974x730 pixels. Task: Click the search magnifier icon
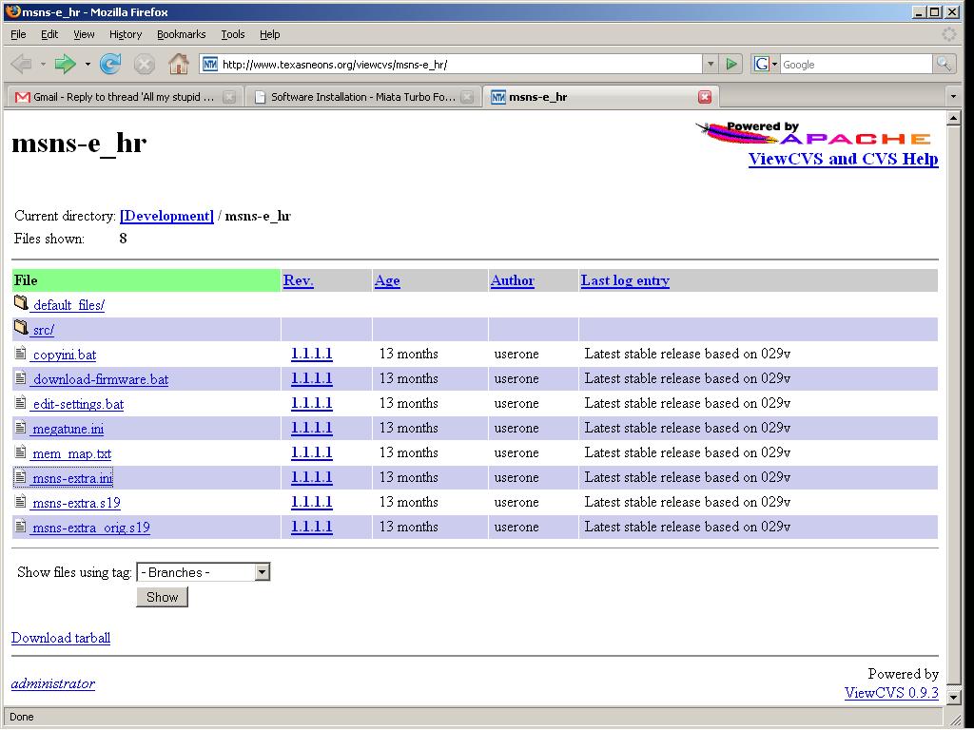(944, 64)
